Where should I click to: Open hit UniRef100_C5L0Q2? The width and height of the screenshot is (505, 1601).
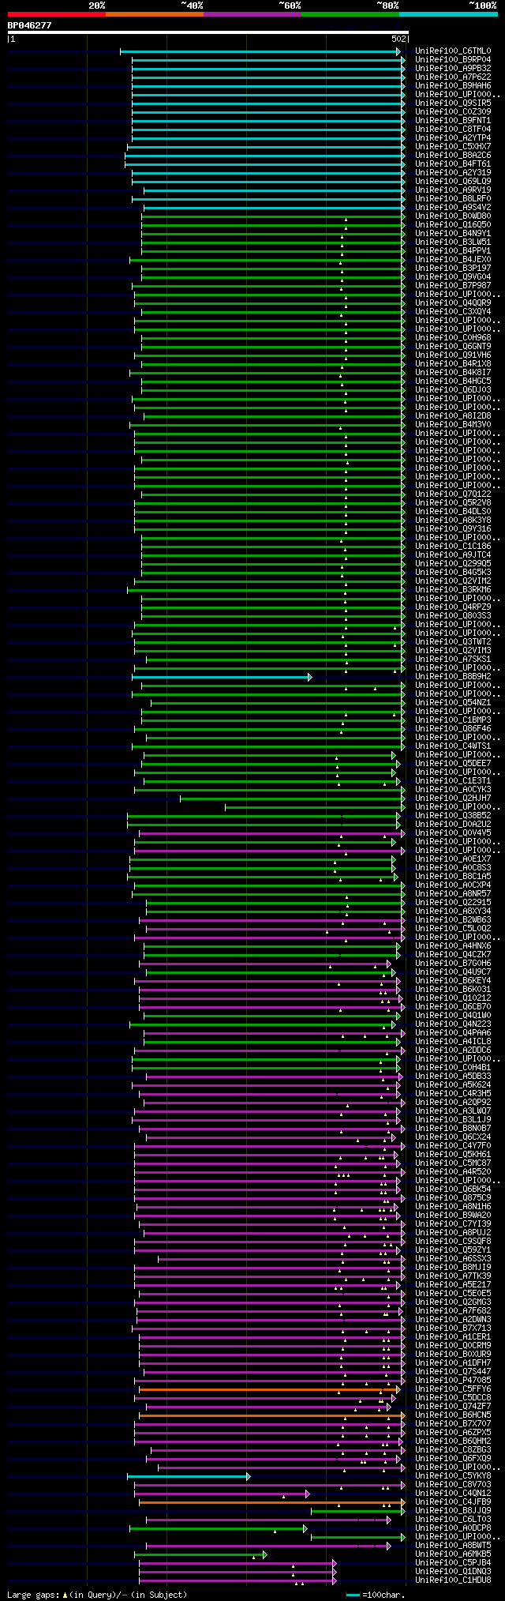(453, 929)
